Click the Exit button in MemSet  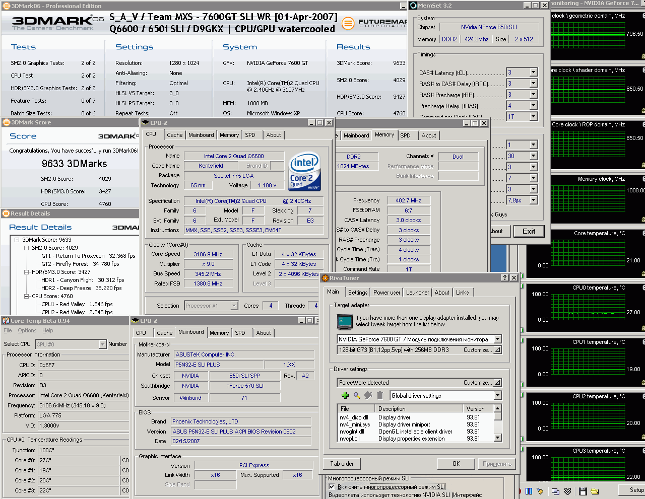tap(529, 231)
